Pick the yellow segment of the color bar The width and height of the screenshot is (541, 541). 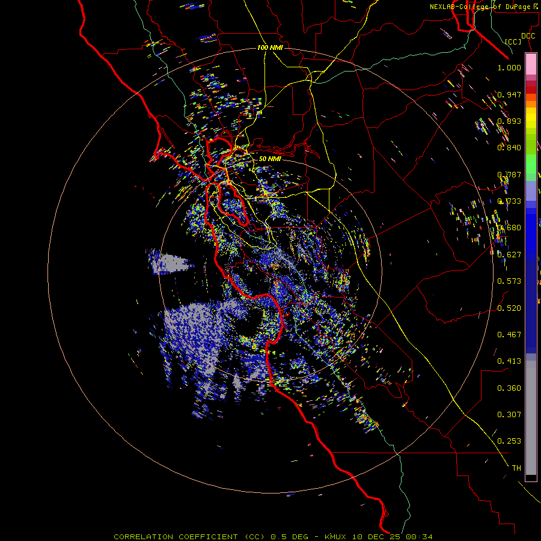531,118
